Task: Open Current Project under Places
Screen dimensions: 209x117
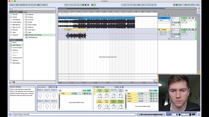Action: tap(17, 47)
